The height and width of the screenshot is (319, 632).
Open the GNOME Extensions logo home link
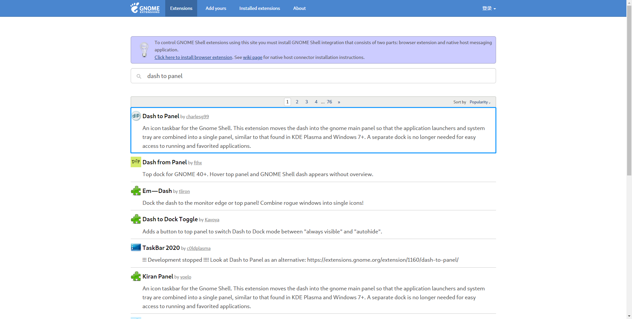pos(145,8)
